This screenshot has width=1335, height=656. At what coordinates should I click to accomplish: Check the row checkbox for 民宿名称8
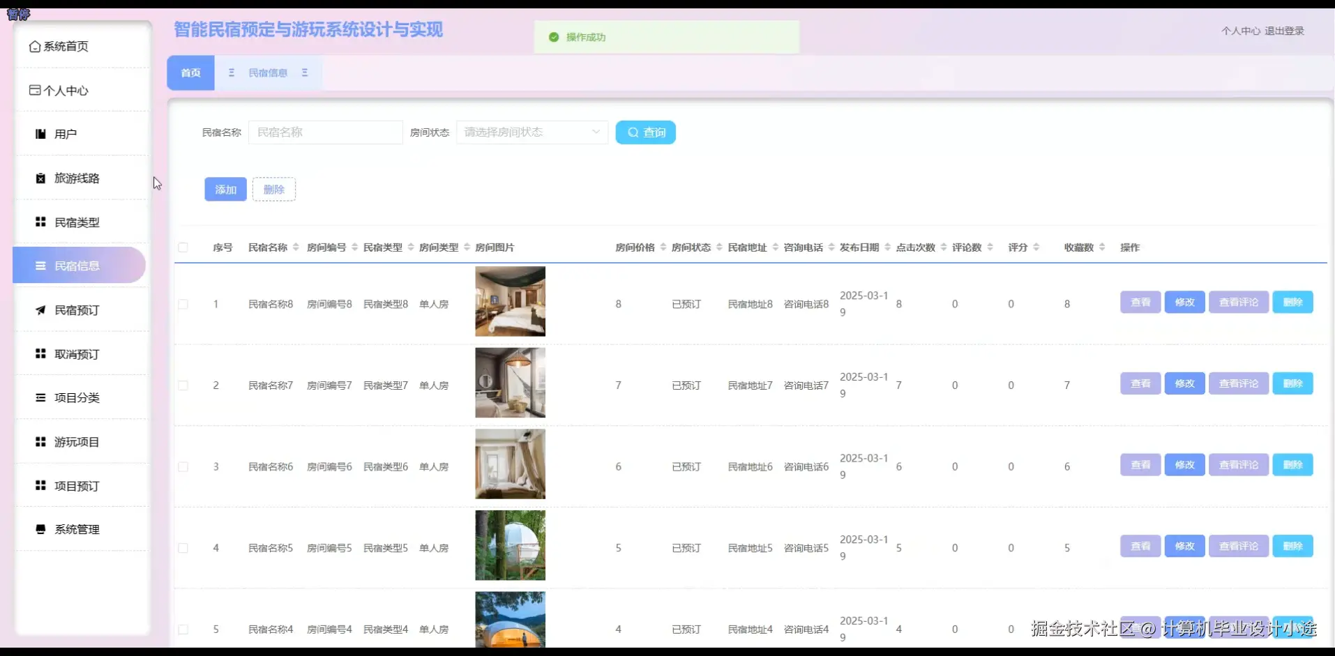tap(183, 304)
